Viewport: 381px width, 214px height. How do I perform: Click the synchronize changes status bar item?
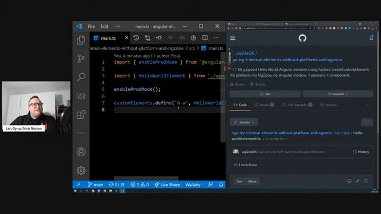tap(117, 185)
